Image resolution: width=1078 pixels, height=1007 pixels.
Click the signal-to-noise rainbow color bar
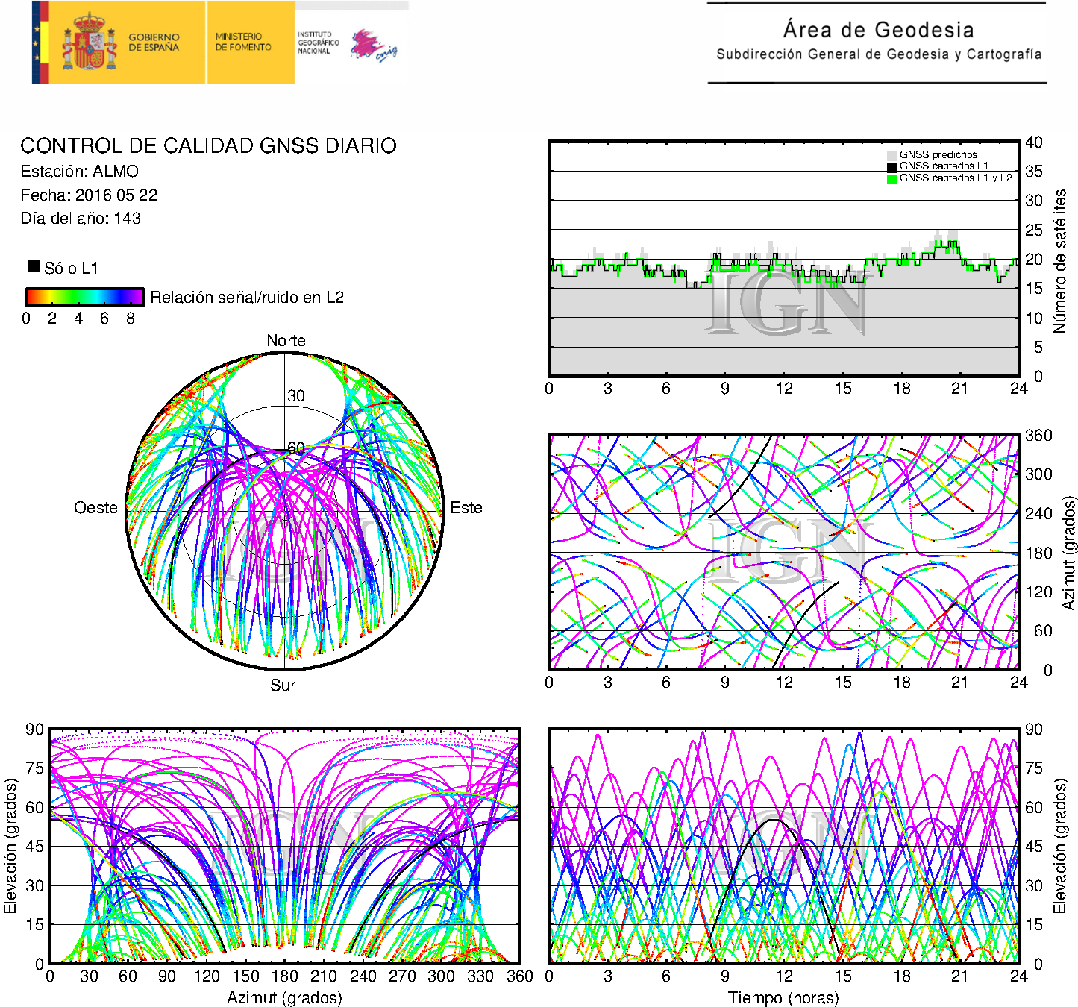(x=85, y=297)
